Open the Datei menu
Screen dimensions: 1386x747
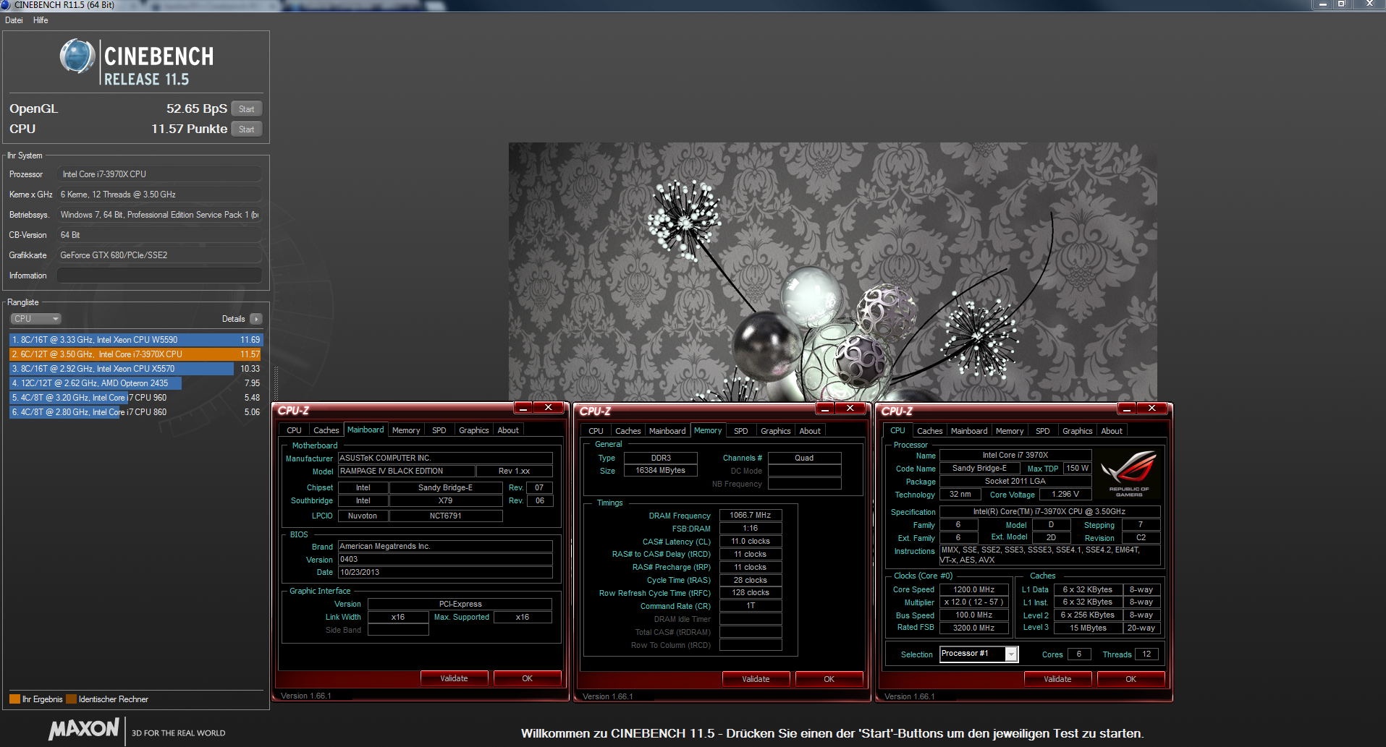click(14, 20)
